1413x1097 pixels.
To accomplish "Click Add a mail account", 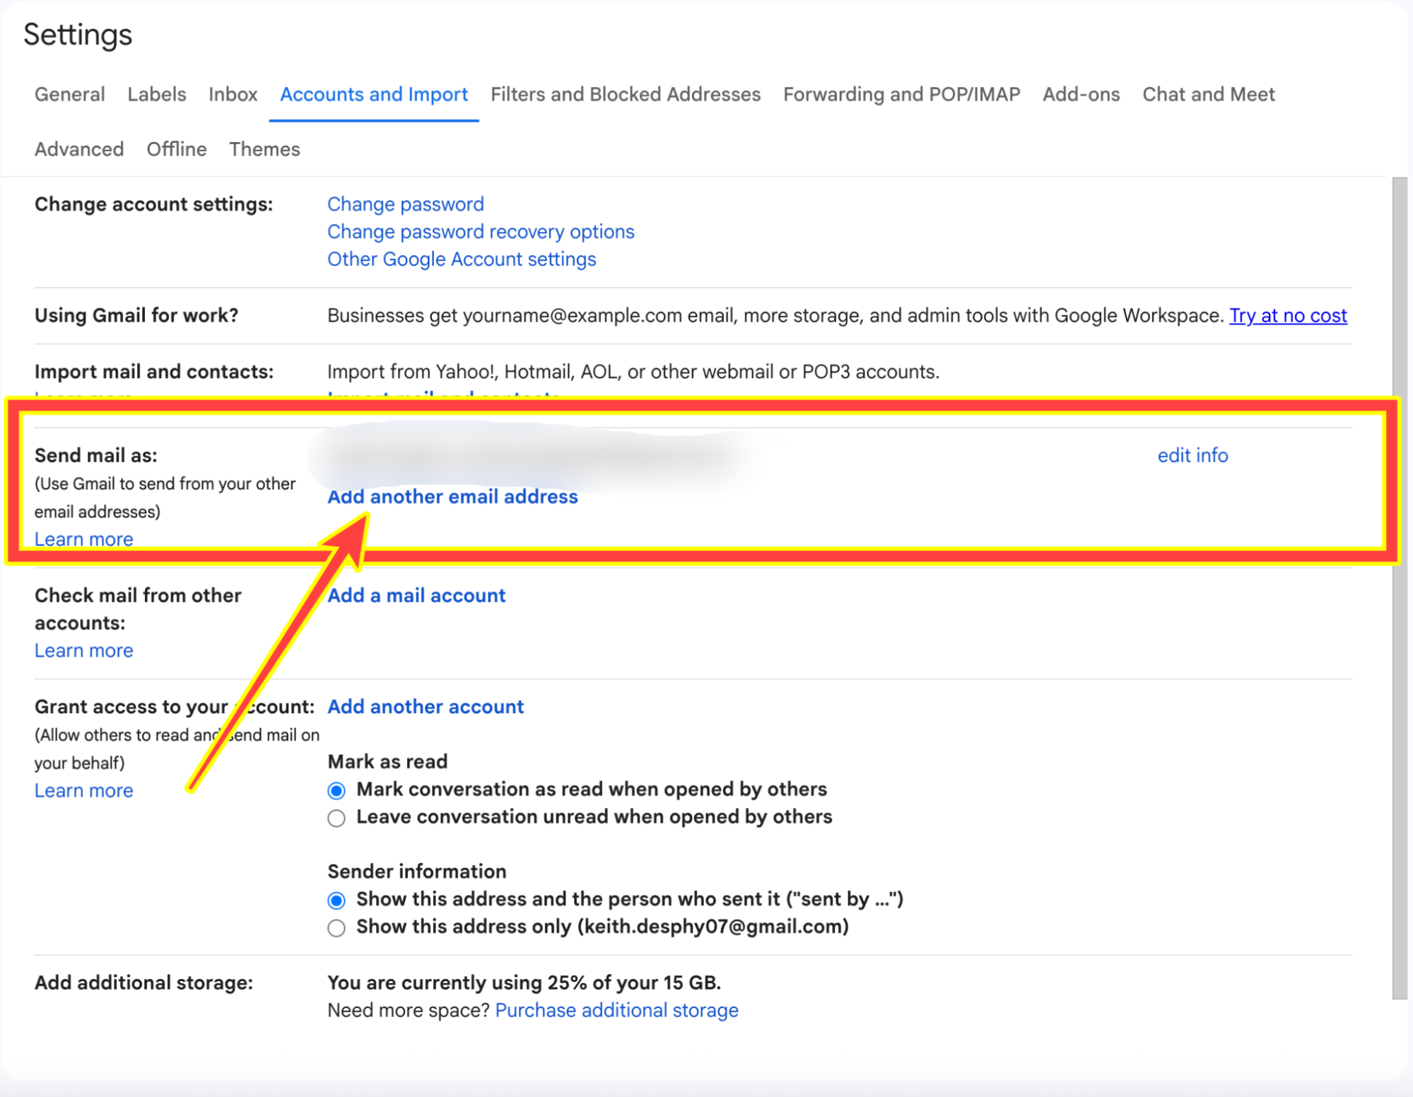I will pos(416,595).
